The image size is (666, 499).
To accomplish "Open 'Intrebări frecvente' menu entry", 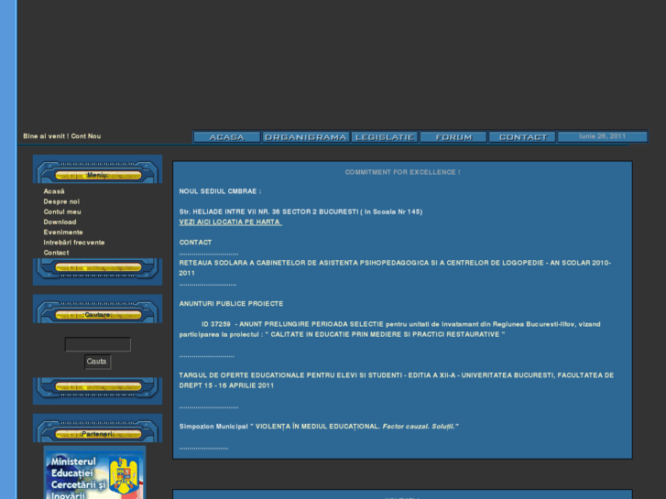I will click(74, 243).
